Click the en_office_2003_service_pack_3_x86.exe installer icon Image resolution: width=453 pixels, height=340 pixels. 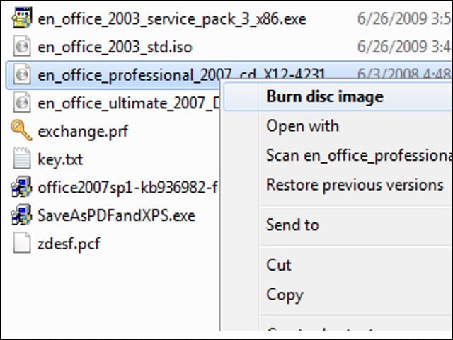tap(22, 18)
